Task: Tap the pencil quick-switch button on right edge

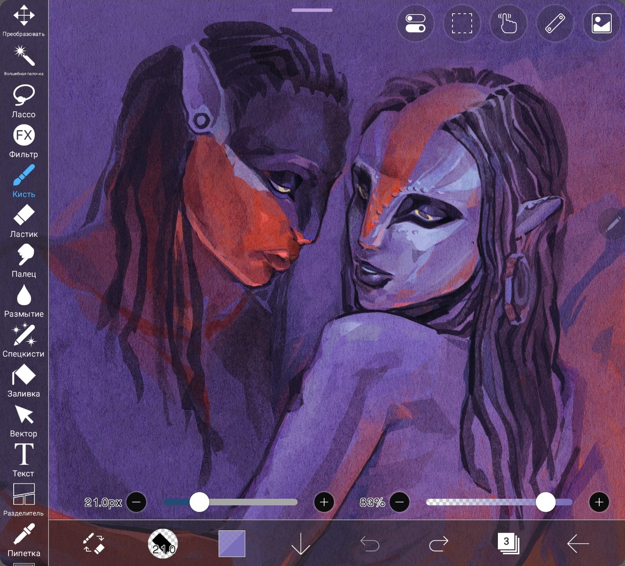Action: [x=613, y=223]
